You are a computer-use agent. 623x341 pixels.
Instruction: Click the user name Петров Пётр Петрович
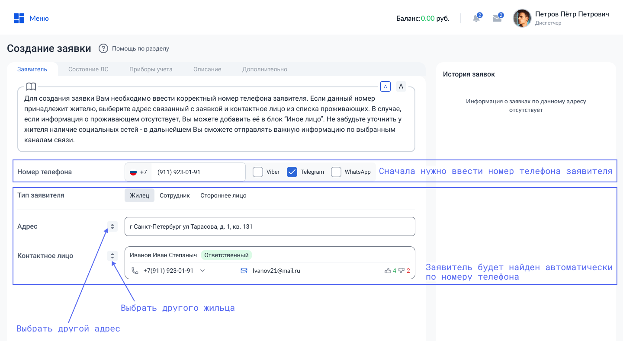(572, 14)
